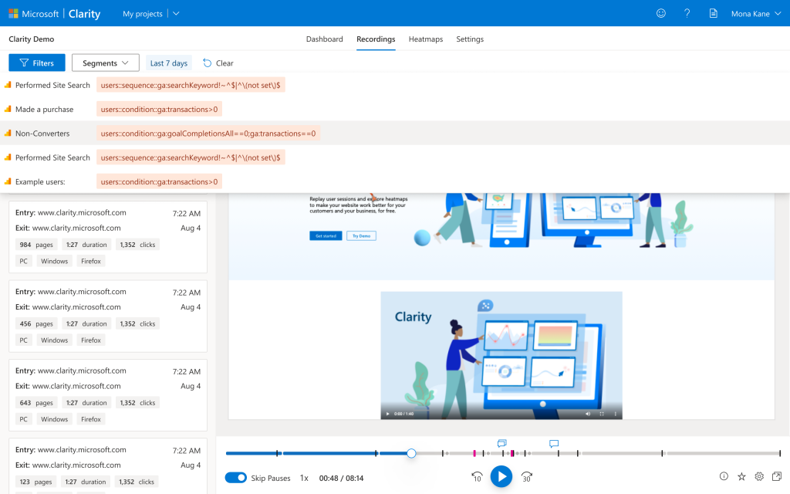Pop out player with expand icon
Viewport: 790px width, 494px height.
(x=776, y=477)
